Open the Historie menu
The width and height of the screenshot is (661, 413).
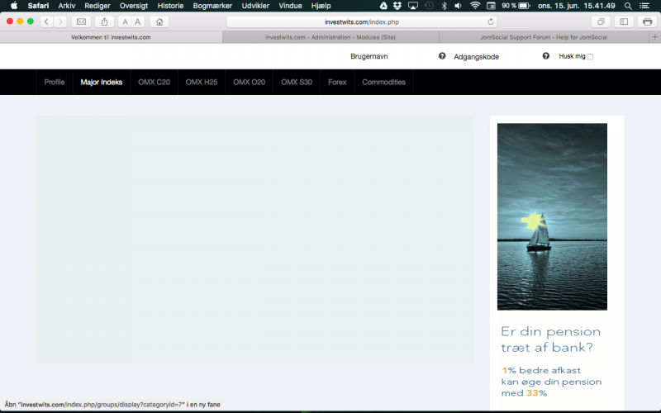coord(170,6)
